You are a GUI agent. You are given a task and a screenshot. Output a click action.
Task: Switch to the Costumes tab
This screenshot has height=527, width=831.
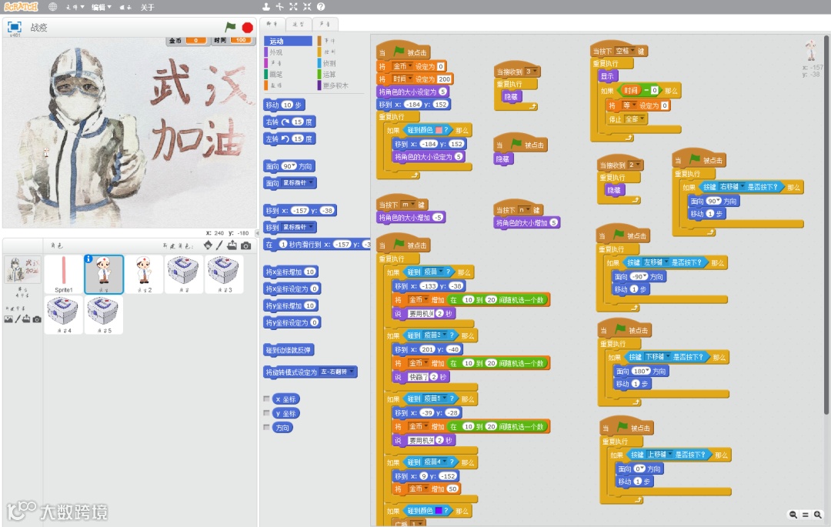[299, 24]
